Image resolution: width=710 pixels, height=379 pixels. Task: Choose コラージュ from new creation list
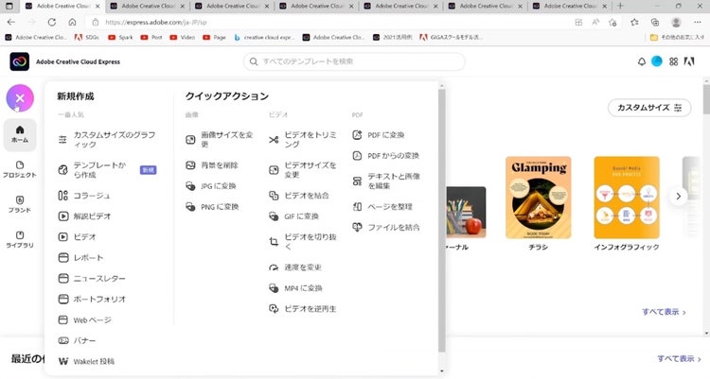84,196
